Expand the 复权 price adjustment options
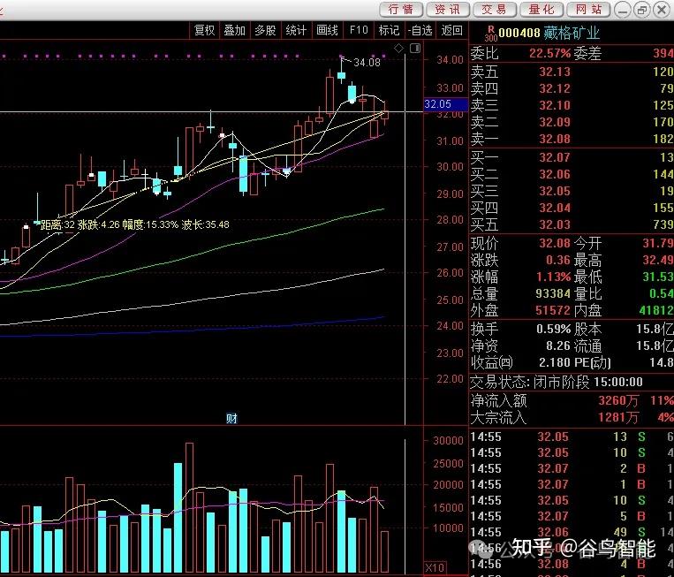674x577 pixels. coord(204,30)
